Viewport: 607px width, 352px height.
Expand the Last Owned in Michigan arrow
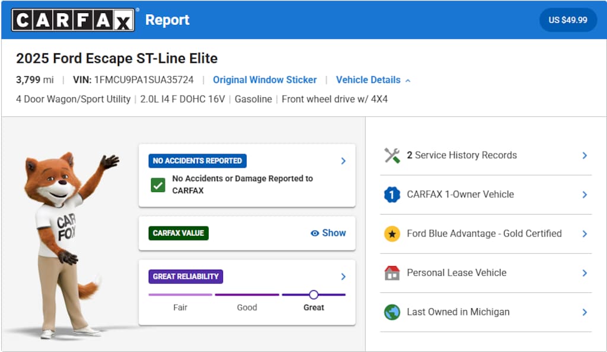584,312
